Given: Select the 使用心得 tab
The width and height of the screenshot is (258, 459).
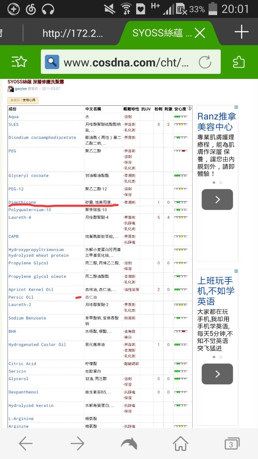Looking at the screenshot, I should point(29,100).
